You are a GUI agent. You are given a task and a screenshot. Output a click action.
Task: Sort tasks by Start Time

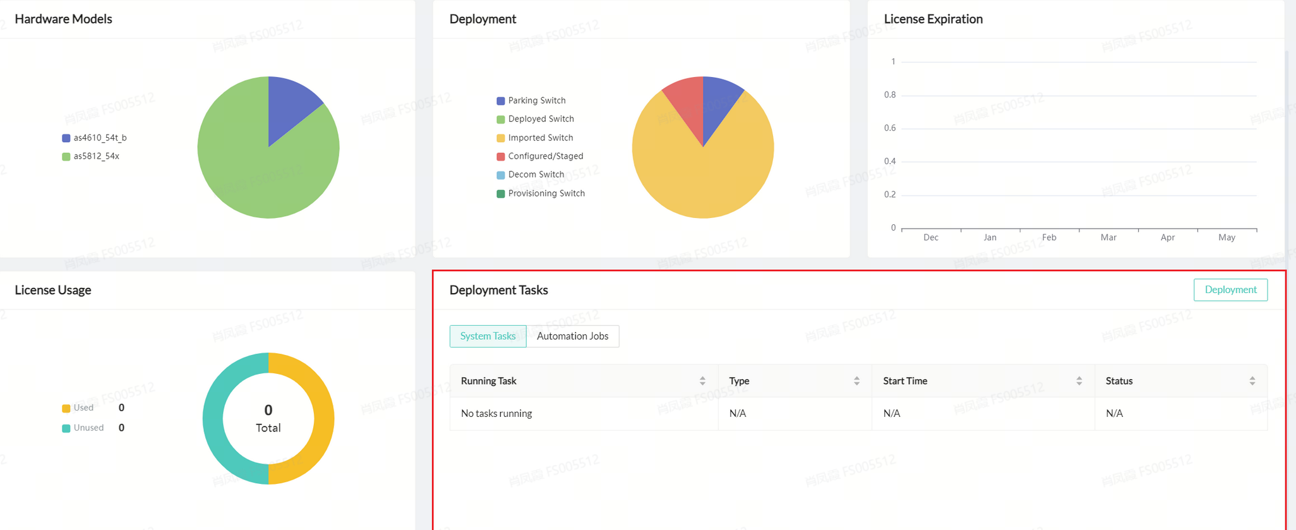tap(1079, 381)
